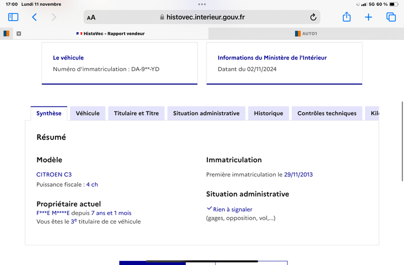The image size is (404, 265).
Task: Open the Historique tab
Action: (269, 113)
